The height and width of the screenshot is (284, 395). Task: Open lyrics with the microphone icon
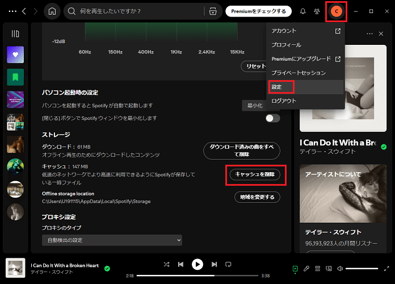306,269
